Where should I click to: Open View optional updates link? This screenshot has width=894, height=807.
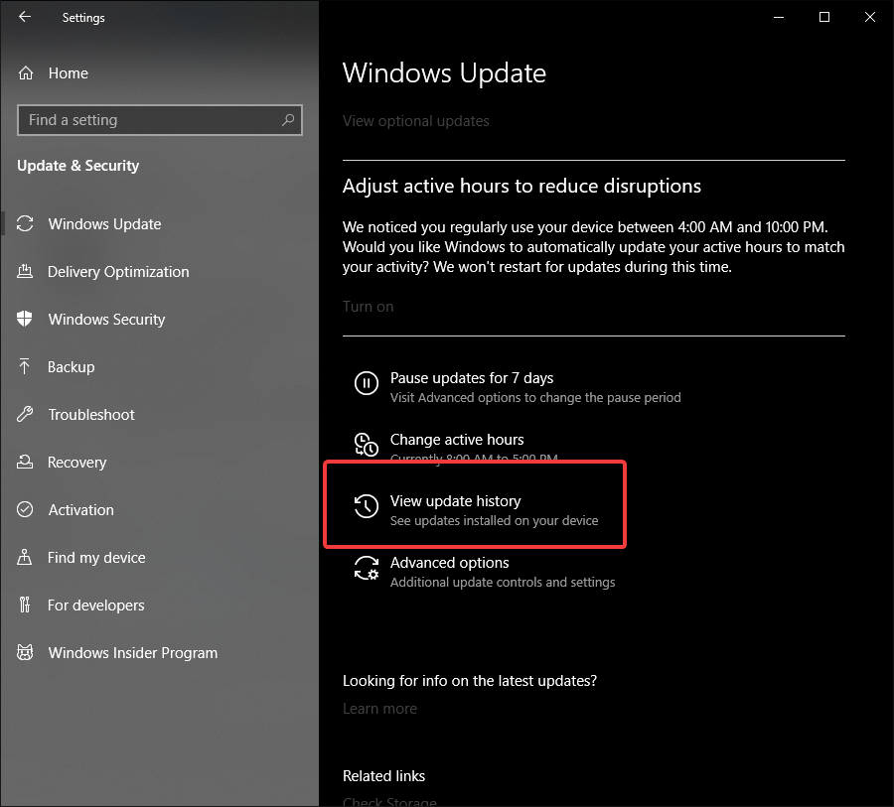[x=415, y=121]
